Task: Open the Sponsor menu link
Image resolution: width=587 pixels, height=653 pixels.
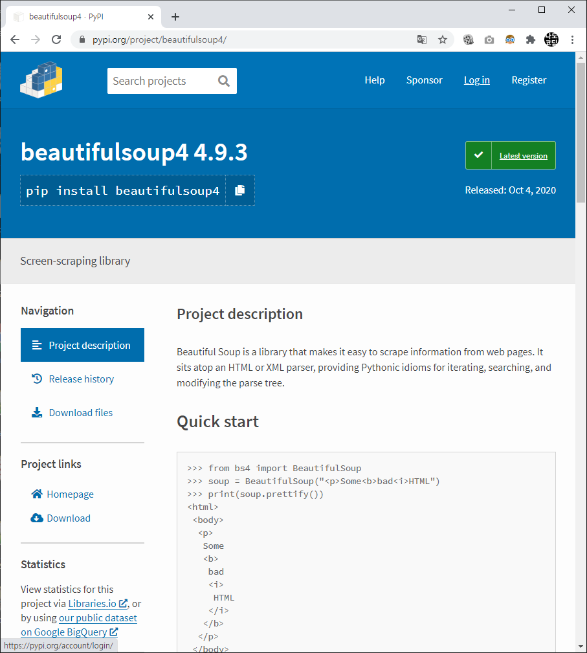Action: (x=424, y=80)
